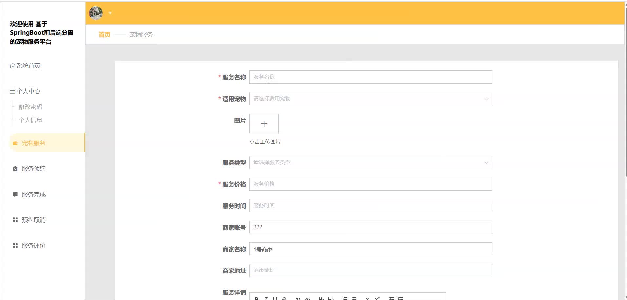Image resolution: width=627 pixels, height=300 pixels.
Task: Focus the 服务名称 input field
Action: point(371,77)
